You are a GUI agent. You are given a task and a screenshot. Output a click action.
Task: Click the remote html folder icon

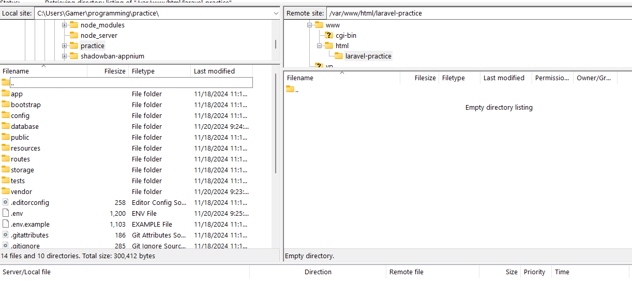pos(329,46)
